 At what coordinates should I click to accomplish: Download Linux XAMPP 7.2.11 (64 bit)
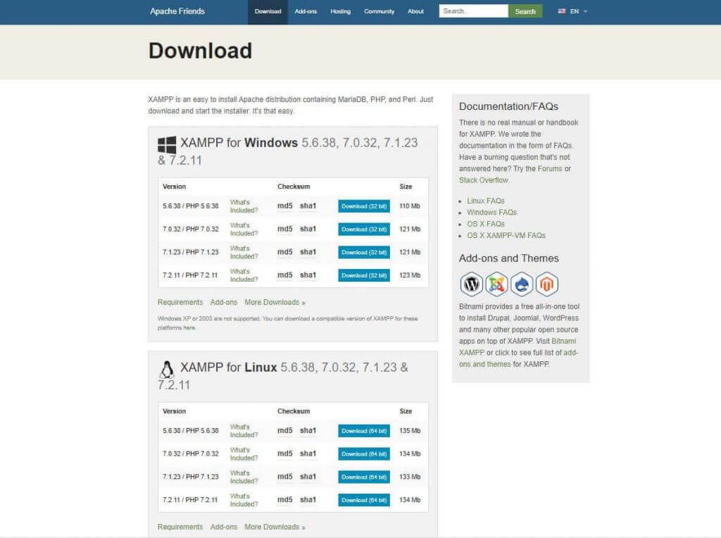(x=364, y=500)
